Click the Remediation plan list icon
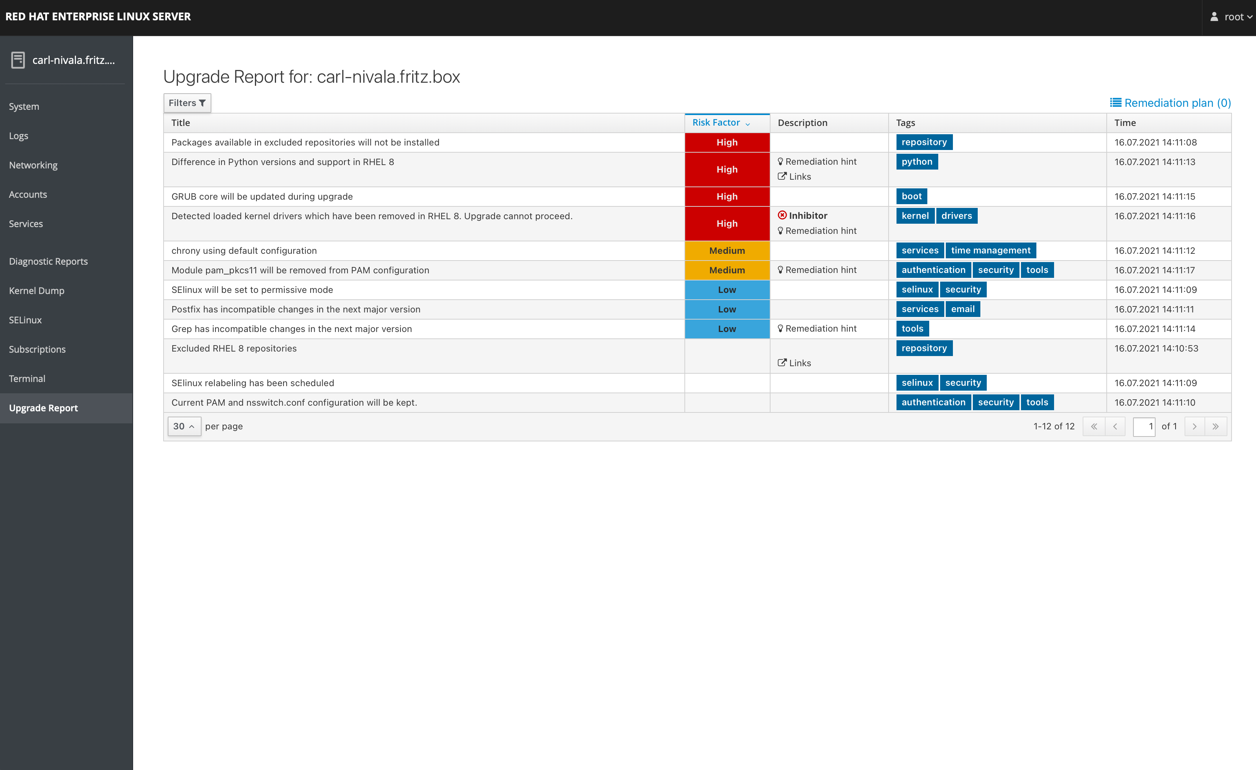1256x770 pixels. pos(1115,103)
